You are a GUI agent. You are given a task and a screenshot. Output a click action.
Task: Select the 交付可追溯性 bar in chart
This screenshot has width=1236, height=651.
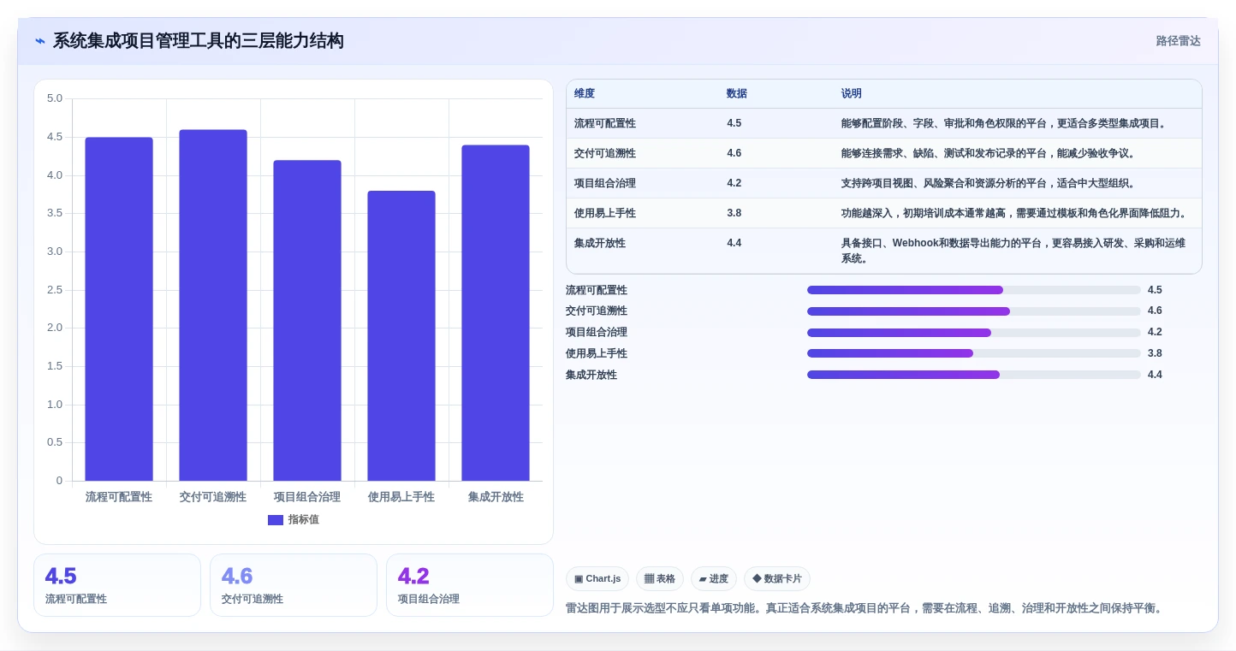coord(213,305)
